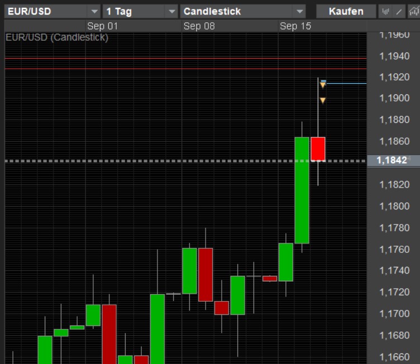This screenshot has width=420, height=364.
Task: Click the 1,1720 price axis label
Action: (394, 292)
